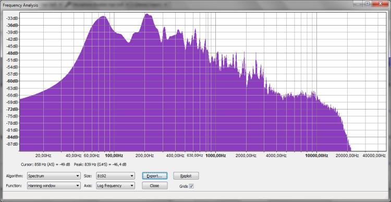Click the Export... button
Viewport: 391px width, 202px height.
(155, 176)
